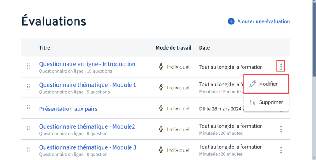
Task: Open three-dot menu for Questionnaire thématique - Module 3
Action: [x=281, y=150]
